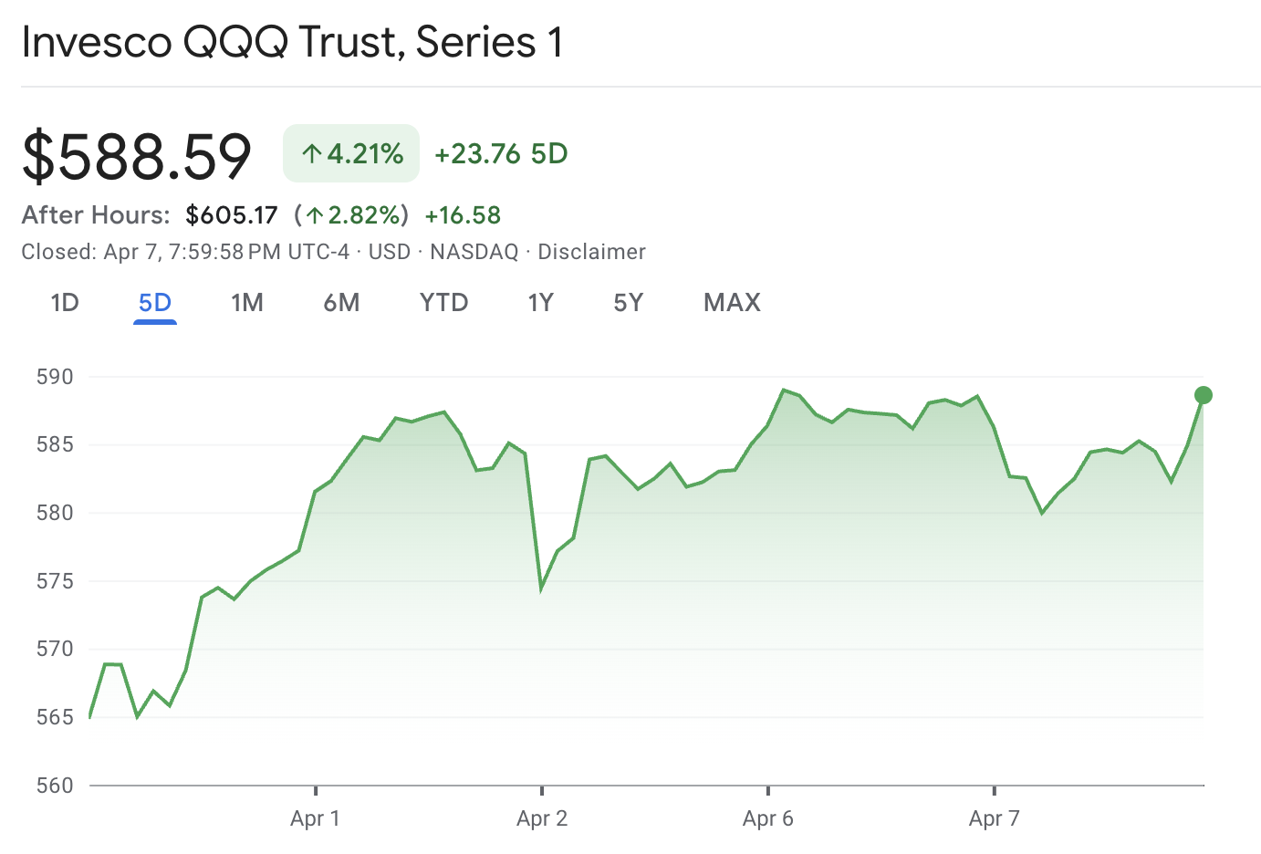Open the NASDAQ Disclaimer link
This screenshot has height=854, width=1261.
(x=591, y=252)
